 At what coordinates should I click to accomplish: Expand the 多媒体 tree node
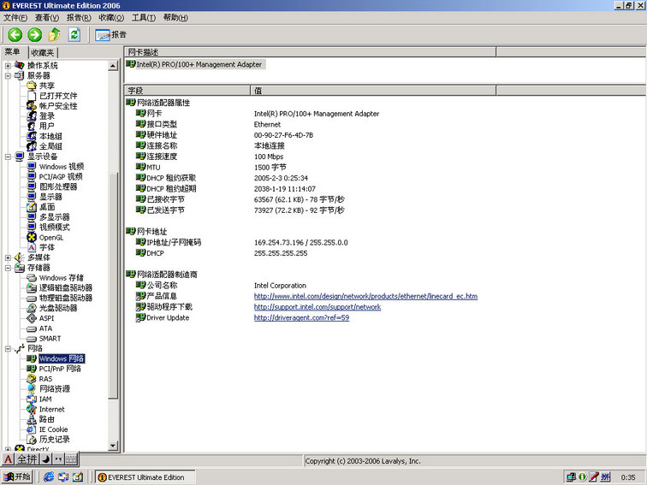click(8, 257)
